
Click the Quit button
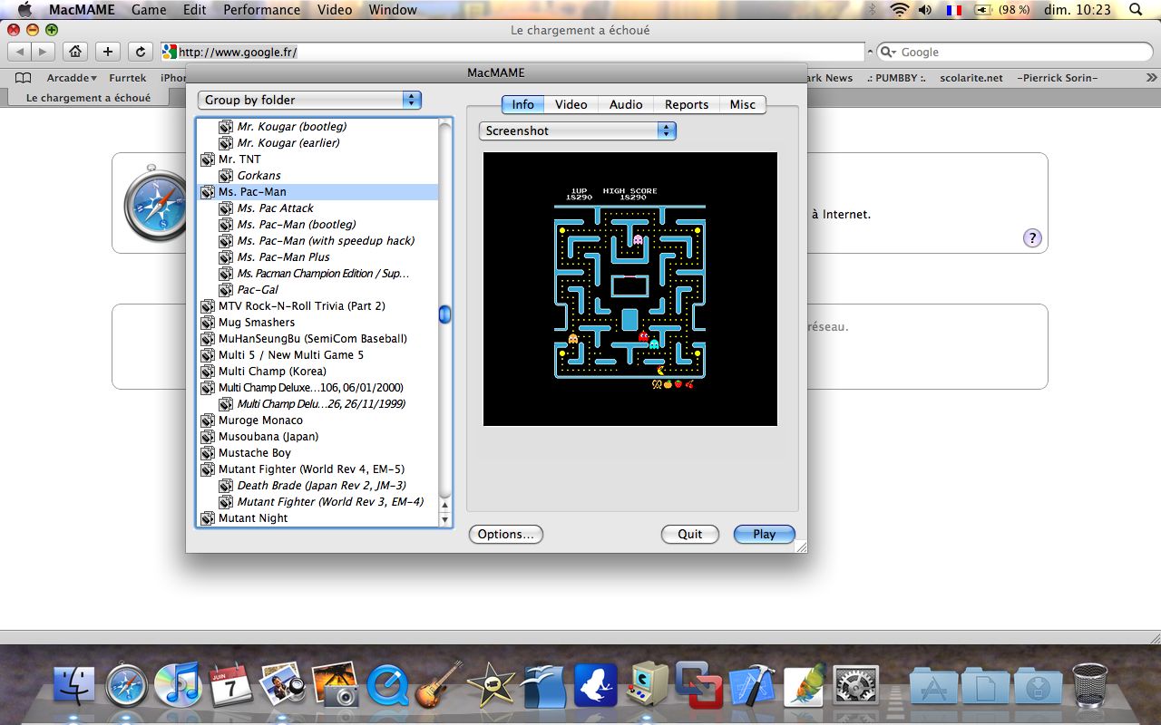click(690, 534)
